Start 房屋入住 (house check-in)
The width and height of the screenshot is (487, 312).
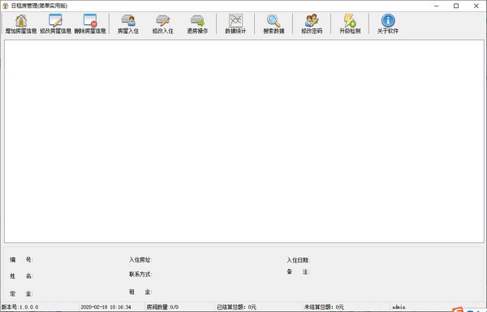(128, 24)
